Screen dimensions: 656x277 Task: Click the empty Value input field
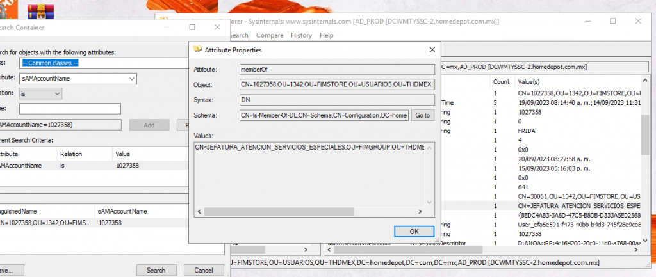pyautogui.click(x=70, y=109)
